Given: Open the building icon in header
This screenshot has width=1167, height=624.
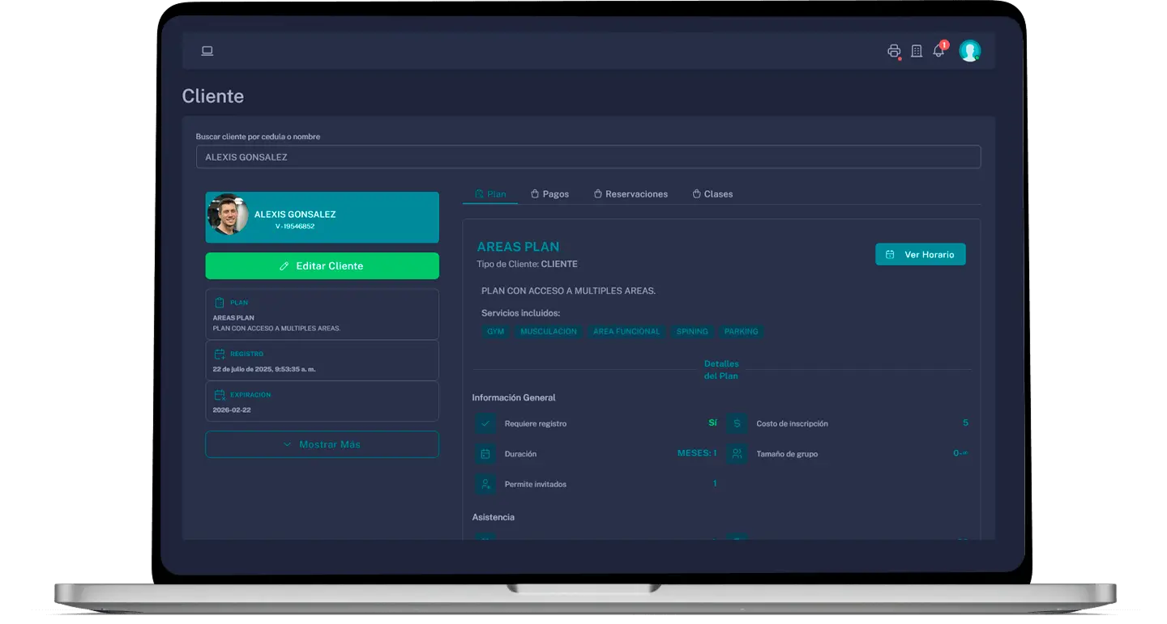Looking at the screenshot, I should pyautogui.click(x=917, y=51).
